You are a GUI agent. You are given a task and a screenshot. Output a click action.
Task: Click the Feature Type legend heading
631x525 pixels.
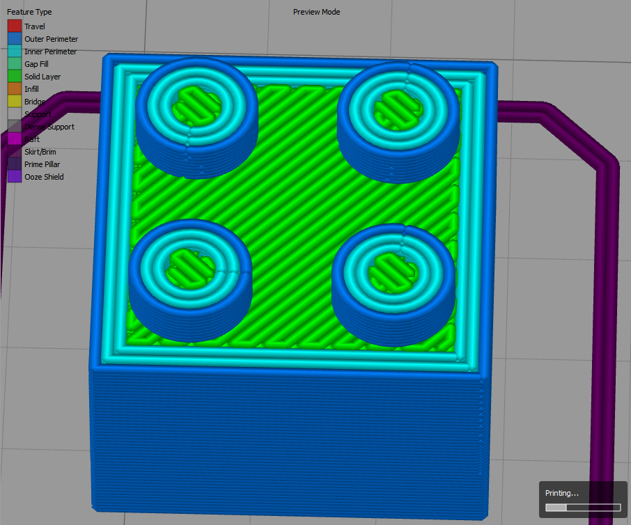coord(29,12)
